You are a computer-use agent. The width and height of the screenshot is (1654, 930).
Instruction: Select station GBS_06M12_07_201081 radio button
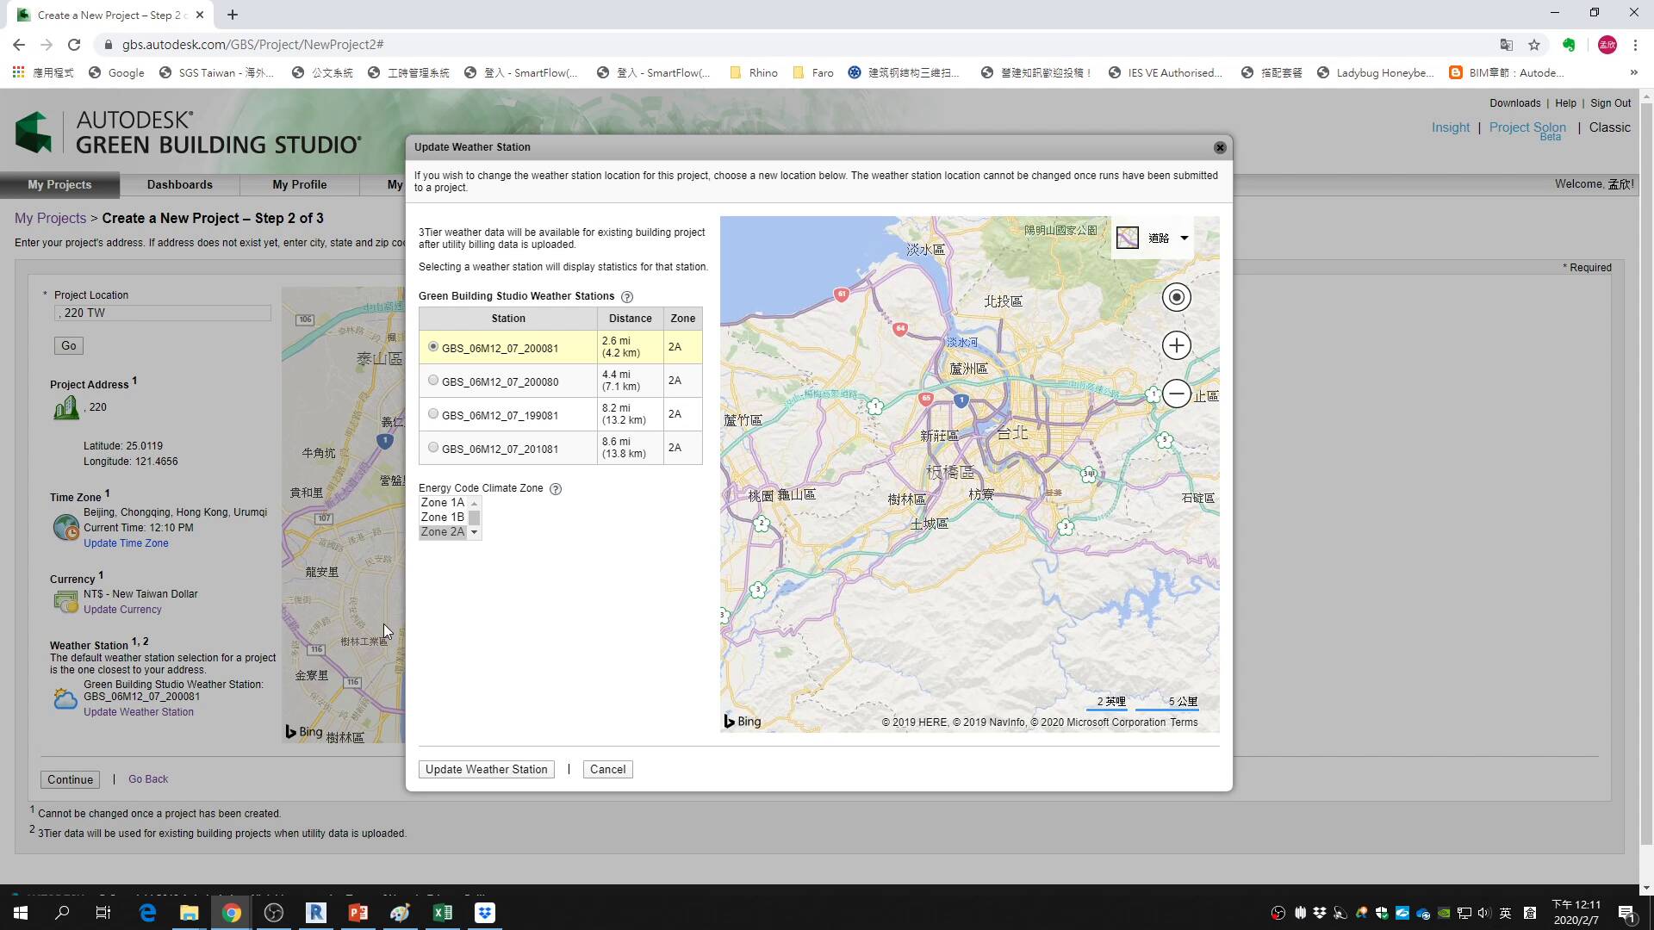tap(433, 447)
